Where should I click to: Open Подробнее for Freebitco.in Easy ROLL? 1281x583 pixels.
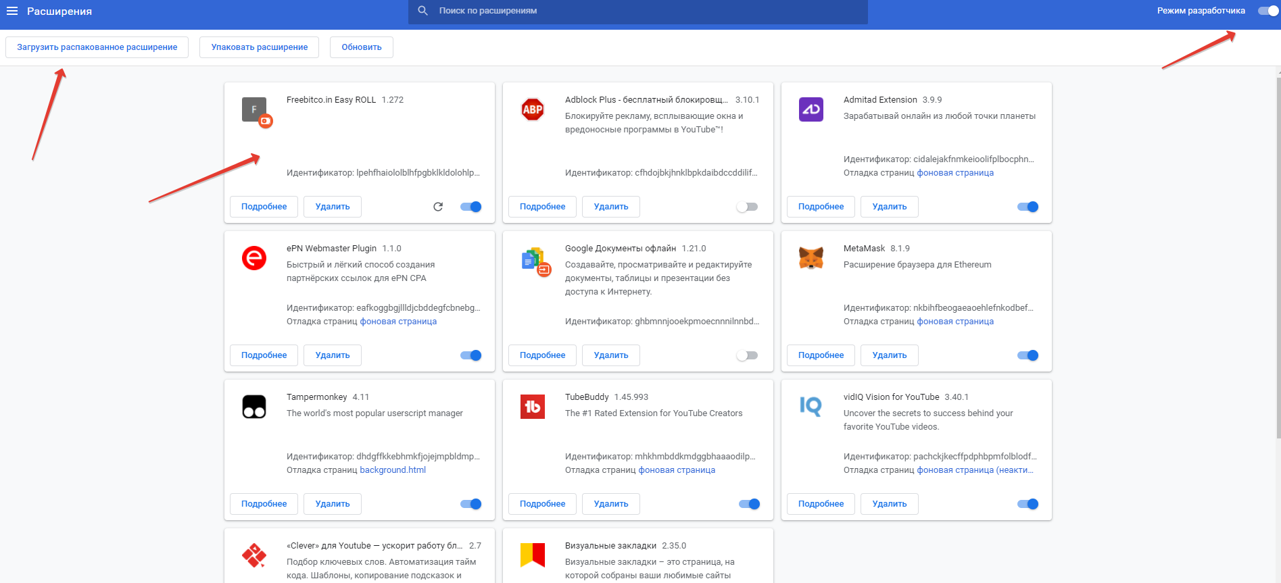coord(264,207)
